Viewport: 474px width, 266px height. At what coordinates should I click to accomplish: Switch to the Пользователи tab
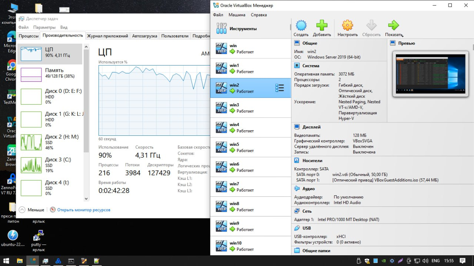point(175,36)
